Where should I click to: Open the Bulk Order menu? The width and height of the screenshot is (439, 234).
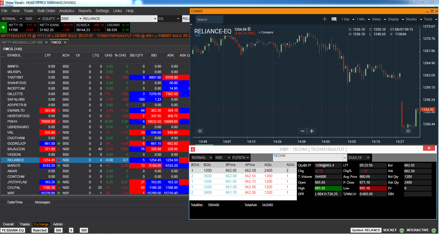[46, 11]
